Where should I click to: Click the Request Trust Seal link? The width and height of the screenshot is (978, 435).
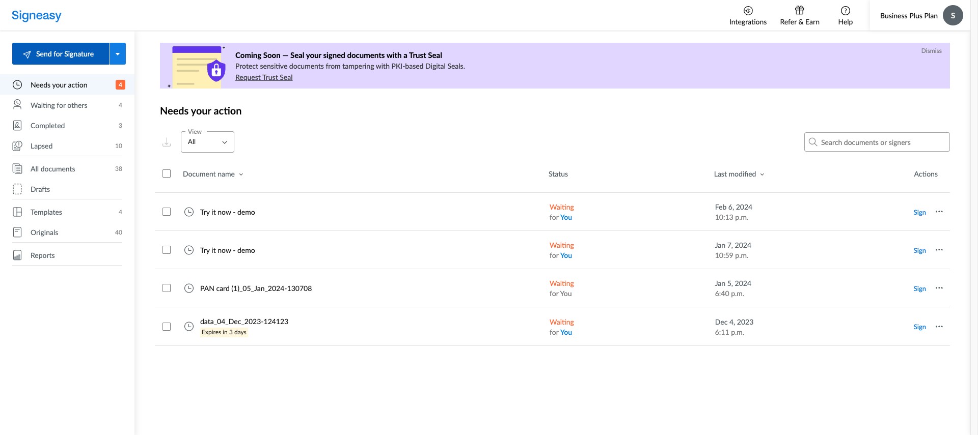coord(264,77)
